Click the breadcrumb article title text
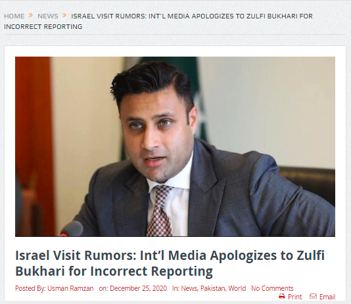This screenshot has width=351, height=304. pos(158,21)
